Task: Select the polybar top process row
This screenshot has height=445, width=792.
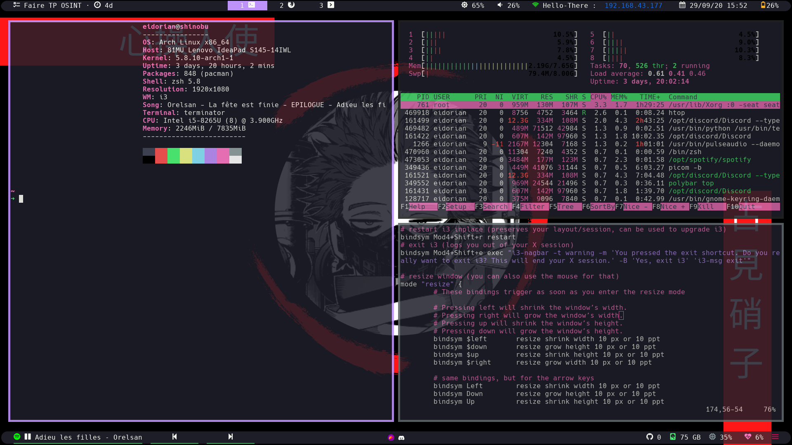Action: pos(590,183)
